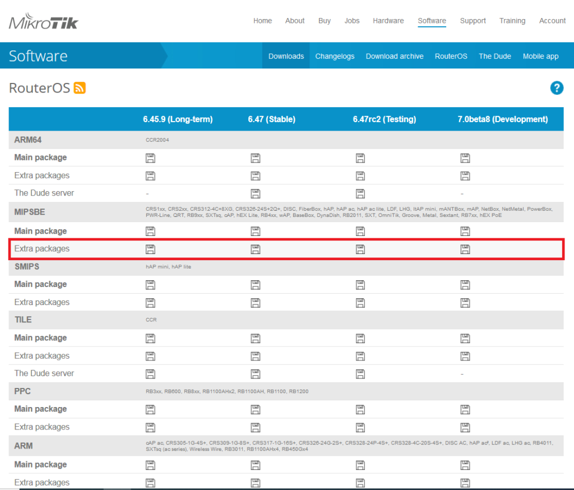This screenshot has height=490, width=574.
Task: Click the SMIPS section heading
Action: point(27,267)
